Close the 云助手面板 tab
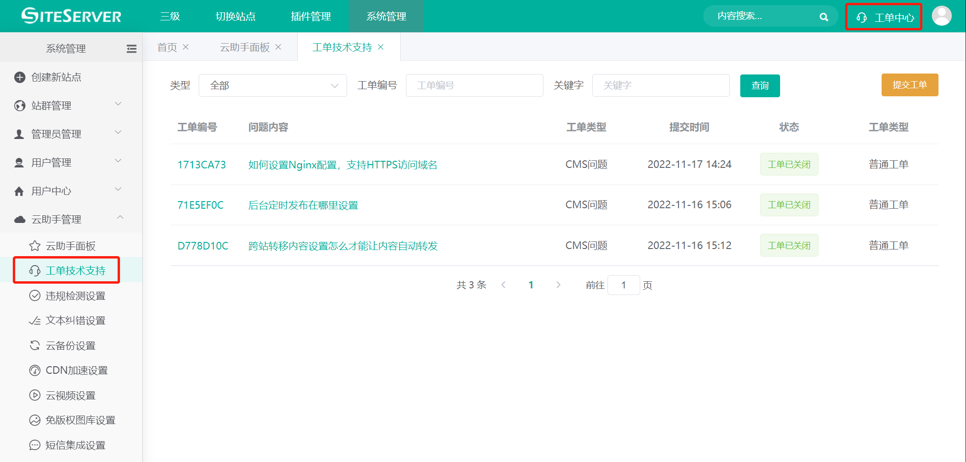Image resolution: width=966 pixels, height=462 pixels. pos(278,47)
